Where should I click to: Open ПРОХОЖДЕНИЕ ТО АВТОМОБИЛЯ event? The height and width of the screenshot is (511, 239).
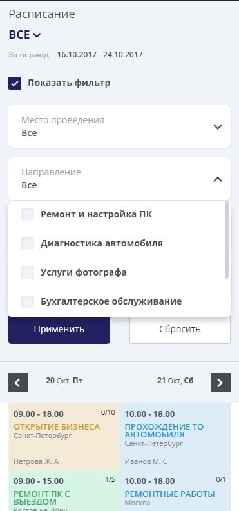pyautogui.click(x=175, y=437)
